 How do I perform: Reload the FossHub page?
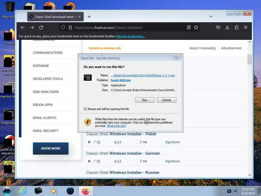point(41,28)
